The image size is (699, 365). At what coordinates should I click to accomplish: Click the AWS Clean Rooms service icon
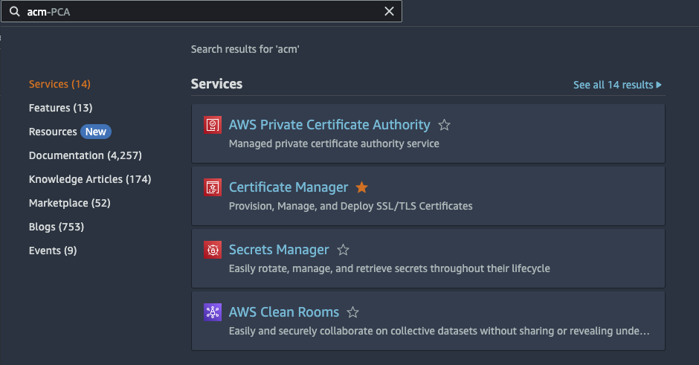click(213, 312)
